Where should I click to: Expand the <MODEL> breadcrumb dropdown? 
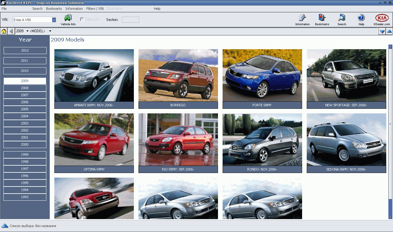(x=50, y=31)
